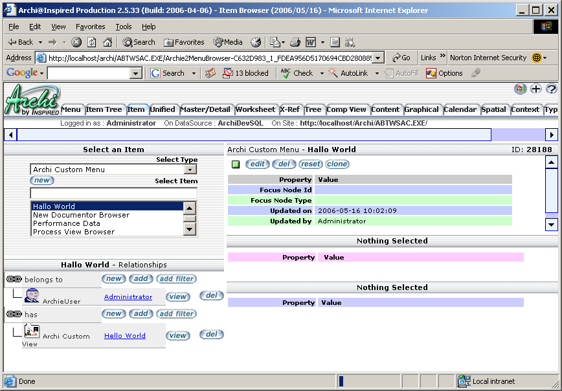This screenshot has height=391, width=562.
Task: Click the ArchieUser avatar icon
Action: click(x=32, y=296)
